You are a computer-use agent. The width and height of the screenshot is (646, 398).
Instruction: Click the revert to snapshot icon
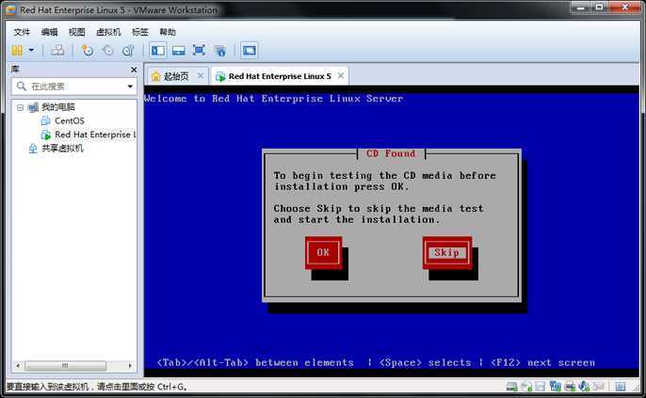coord(108,51)
